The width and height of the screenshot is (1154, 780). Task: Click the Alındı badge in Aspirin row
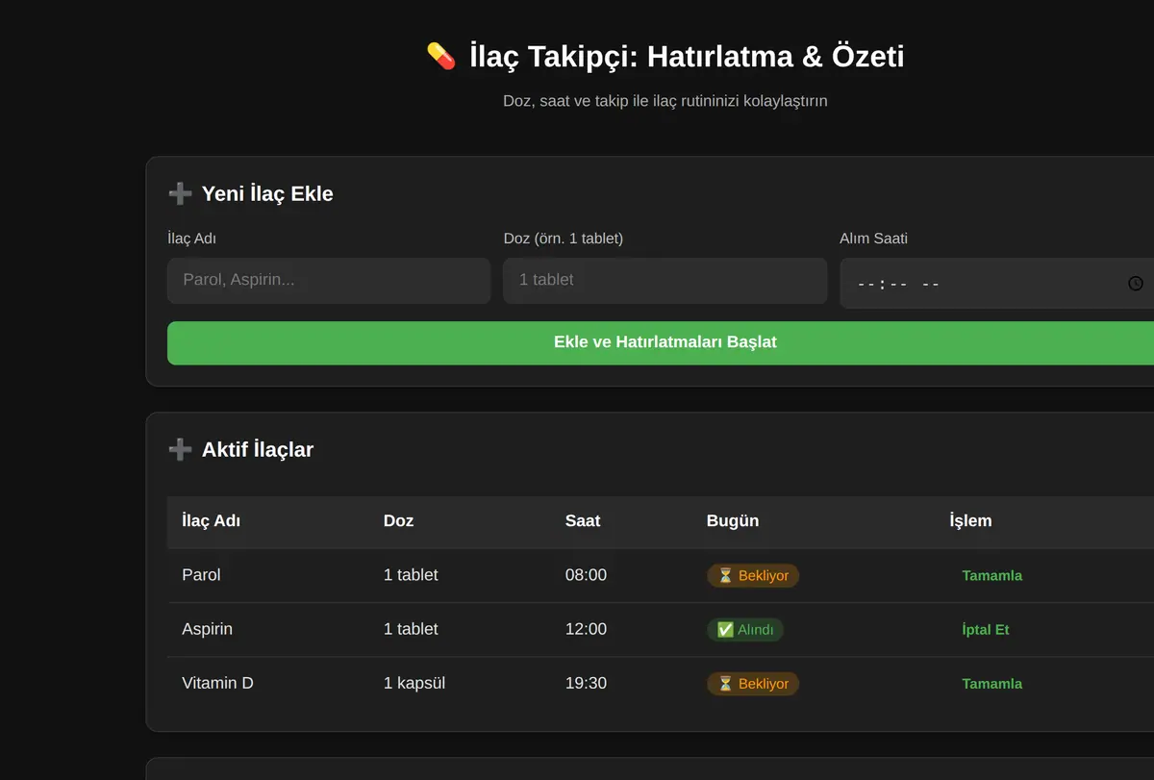click(x=745, y=629)
